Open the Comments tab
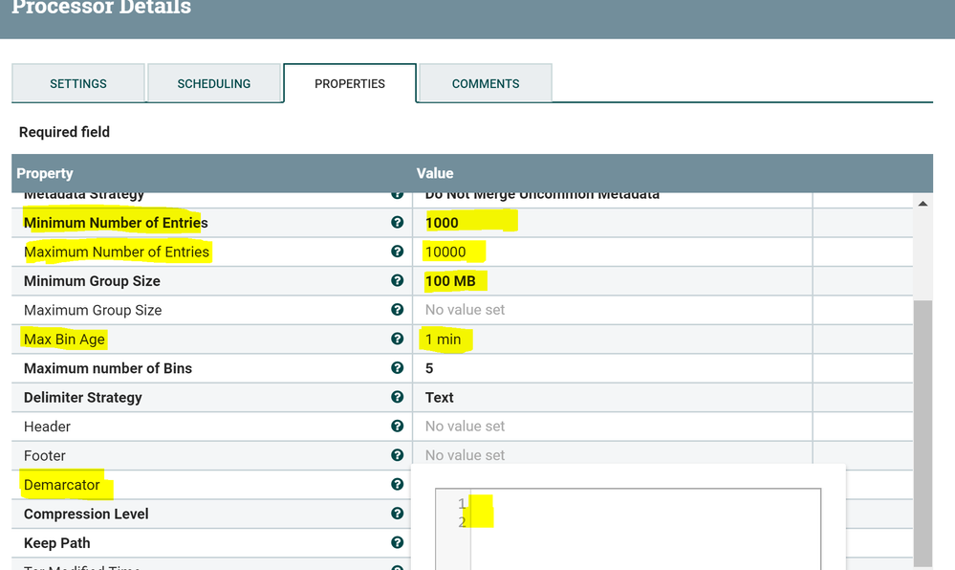The image size is (955, 570). coord(486,83)
